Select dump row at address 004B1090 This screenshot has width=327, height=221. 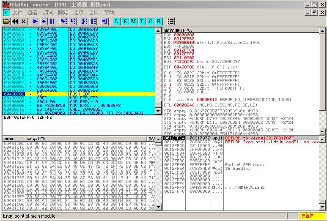[x=79, y=177]
